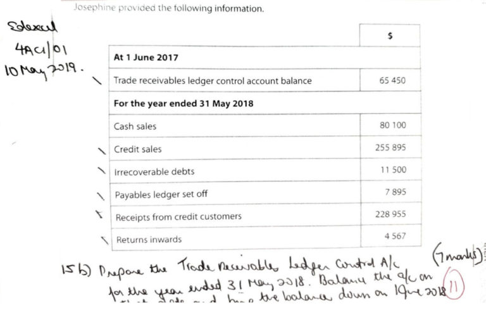The height and width of the screenshot is (315, 486).
Task: Click the 7 895 set off amount
Action: tap(395, 192)
